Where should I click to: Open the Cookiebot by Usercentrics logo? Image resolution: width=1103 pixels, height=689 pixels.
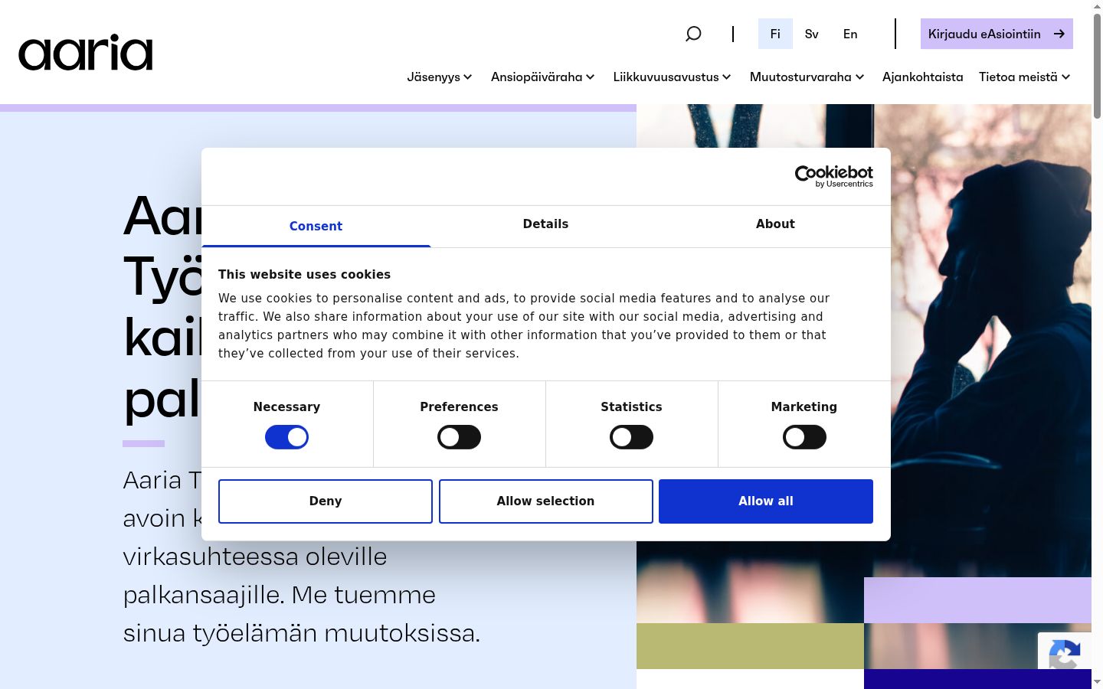tap(834, 176)
